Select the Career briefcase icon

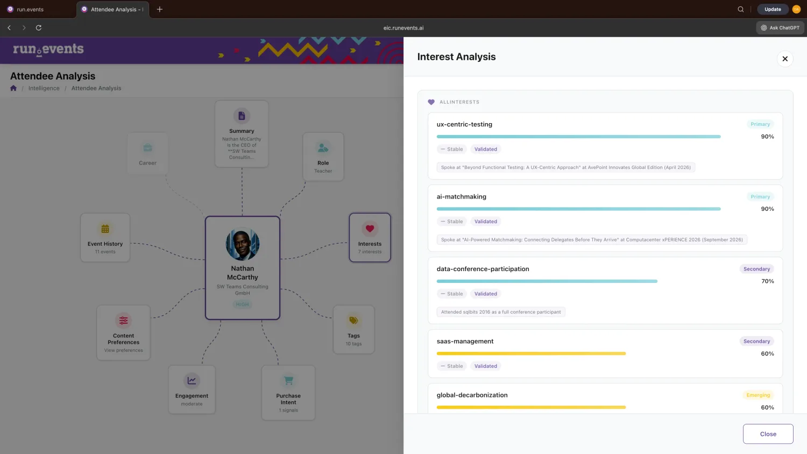(x=147, y=148)
